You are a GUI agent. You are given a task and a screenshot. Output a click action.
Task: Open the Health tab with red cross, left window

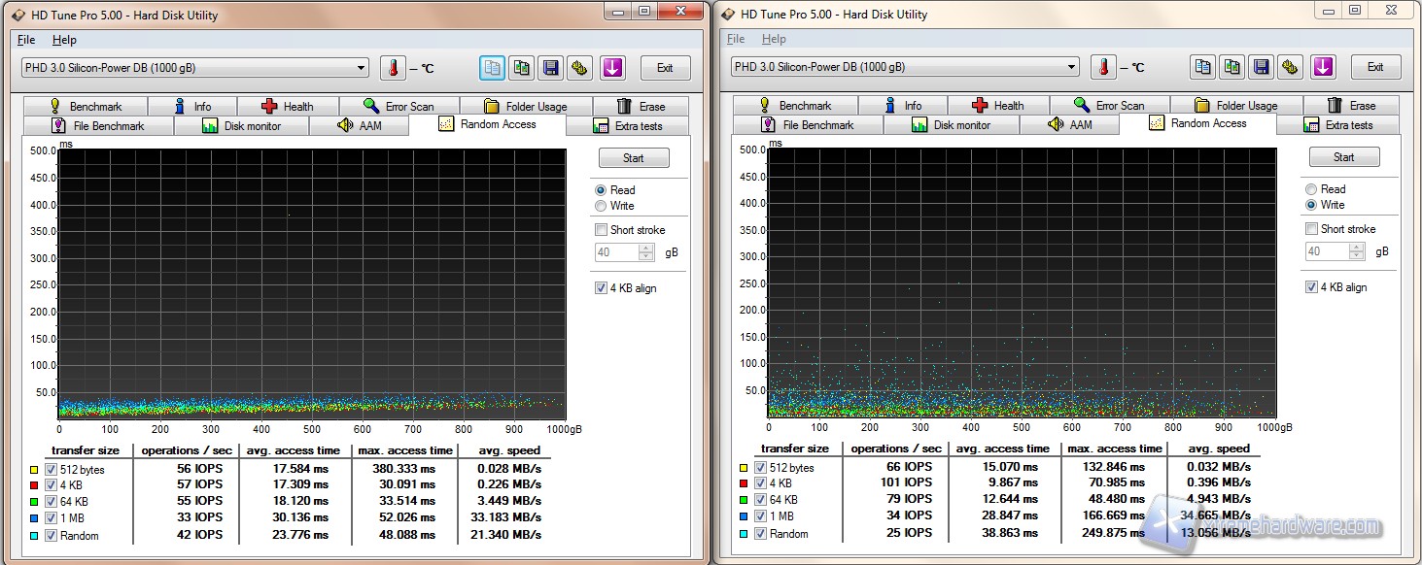coord(288,107)
